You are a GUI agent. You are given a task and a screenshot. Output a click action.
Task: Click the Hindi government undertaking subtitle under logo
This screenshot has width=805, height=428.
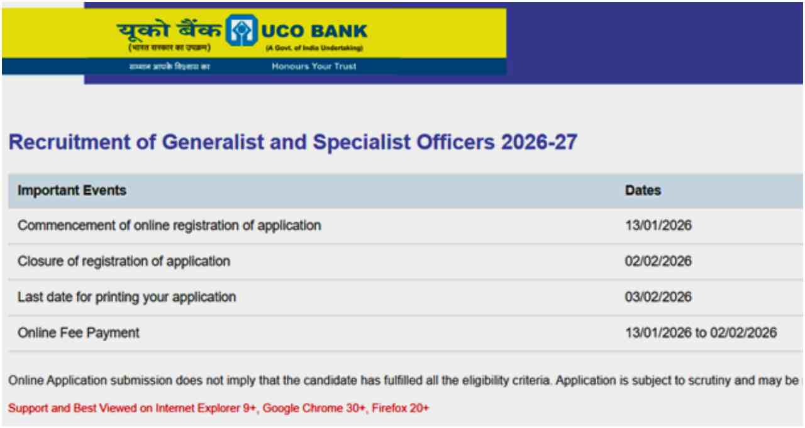tap(169, 48)
